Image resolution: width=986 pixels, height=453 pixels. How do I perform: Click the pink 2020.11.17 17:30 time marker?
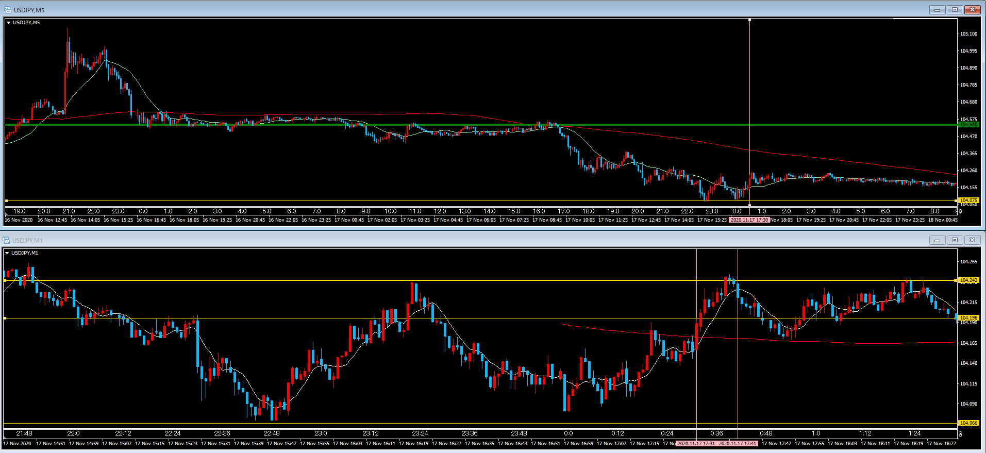[x=749, y=220]
